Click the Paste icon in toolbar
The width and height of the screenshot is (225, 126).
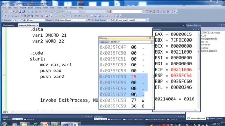pos(36,12)
